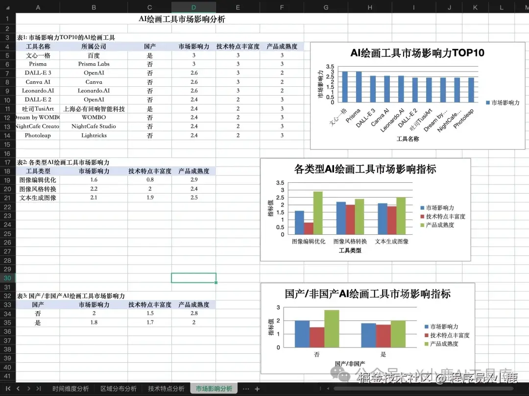
Task: Click the horizontal scrollbar at bottom
Action: (x=423, y=389)
